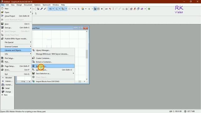Click the zoom arrow in floor plan window
201x113 pixels.
tap(30, 82)
